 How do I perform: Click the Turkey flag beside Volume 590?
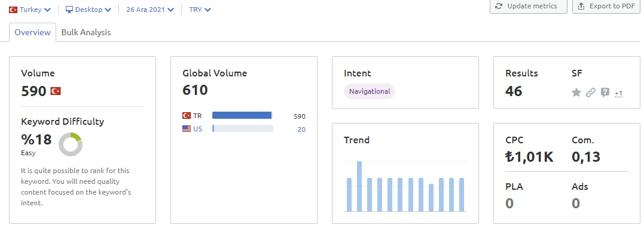click(x=56, y=91)
